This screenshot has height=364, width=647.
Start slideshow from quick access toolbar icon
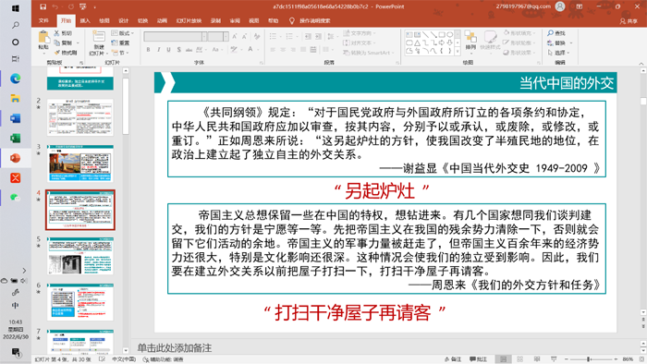coord(83,6)
